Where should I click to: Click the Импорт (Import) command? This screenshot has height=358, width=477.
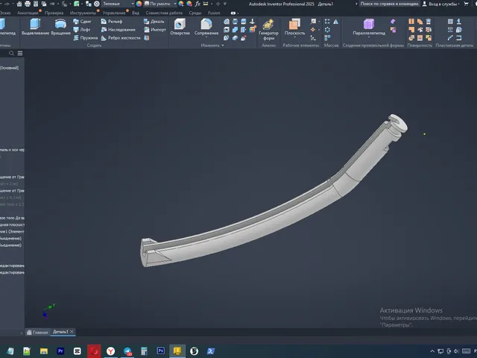click(x=155, y=30)
